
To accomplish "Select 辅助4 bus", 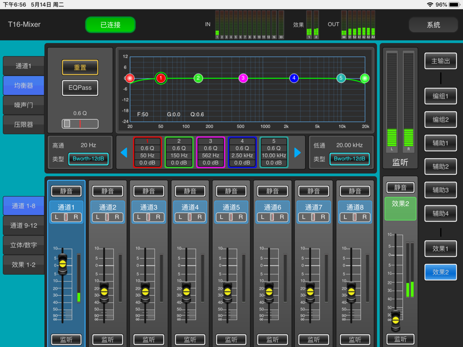I will click(x=441, y=213).
